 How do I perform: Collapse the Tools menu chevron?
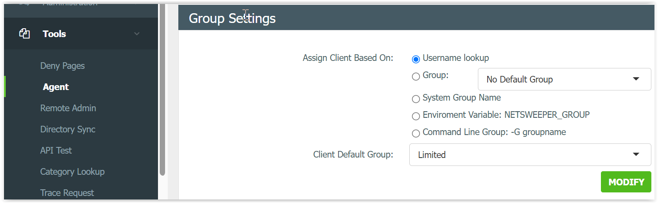point(137,34)
